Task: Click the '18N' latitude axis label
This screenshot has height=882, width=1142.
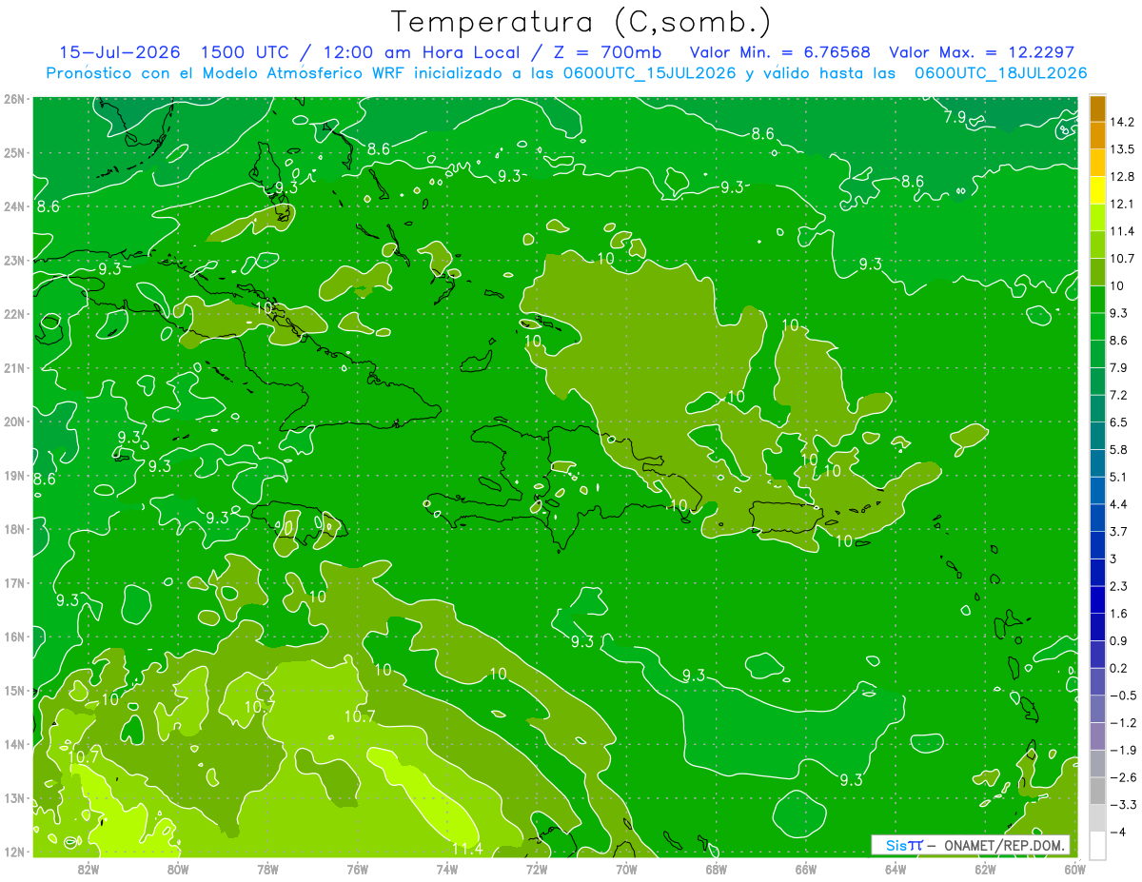Action: click(13, 529)
